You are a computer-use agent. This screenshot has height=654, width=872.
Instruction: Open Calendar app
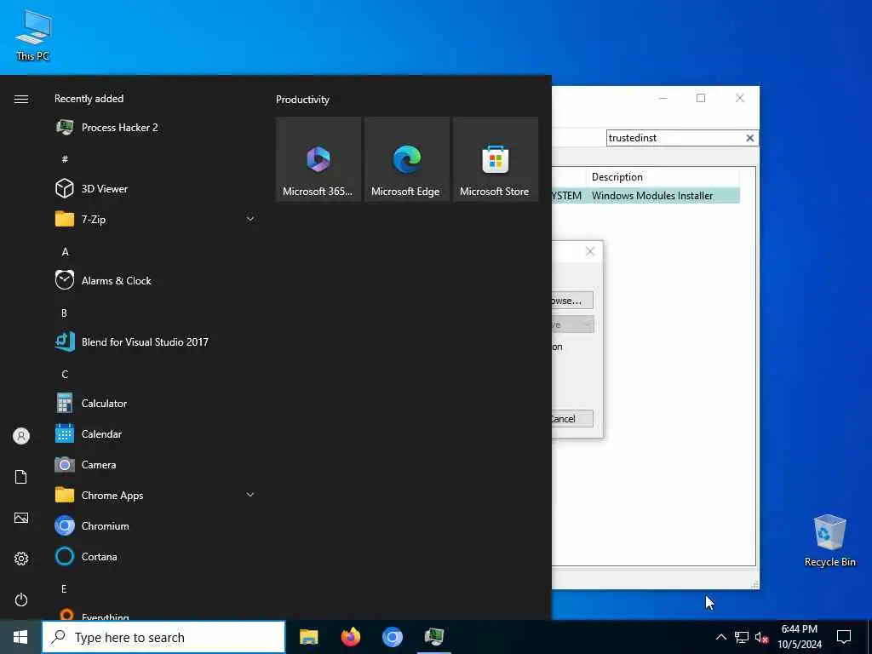(156, 433)
